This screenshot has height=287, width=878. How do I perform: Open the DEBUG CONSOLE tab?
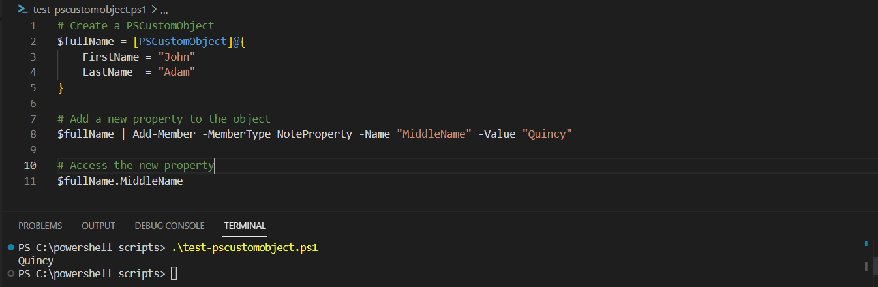click(x=170, y=226)
